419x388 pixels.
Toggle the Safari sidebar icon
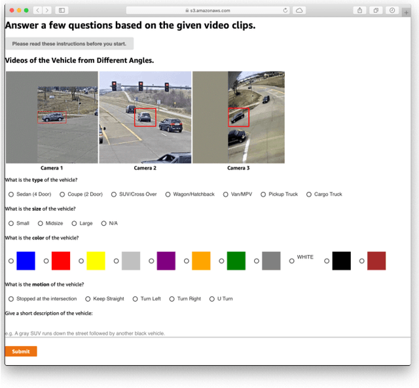[62, 10]
